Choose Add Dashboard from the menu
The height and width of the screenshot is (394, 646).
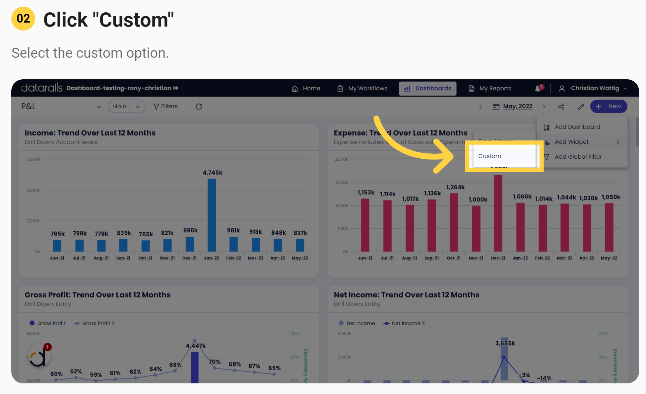(577, 127)
